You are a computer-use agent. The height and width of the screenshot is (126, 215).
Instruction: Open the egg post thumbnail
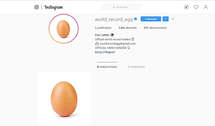(64, 98)
